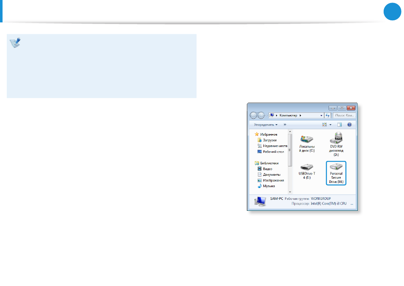
Task: Open the Видео library
Action: 265,169
